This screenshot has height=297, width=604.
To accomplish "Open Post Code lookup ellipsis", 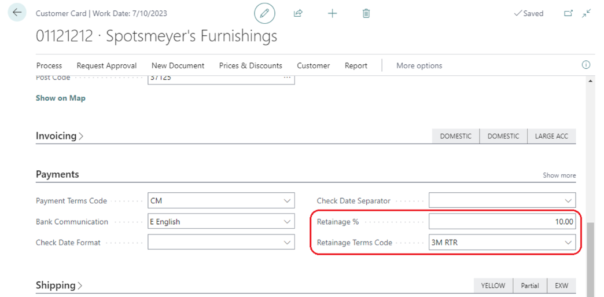I will pos(286,78).
